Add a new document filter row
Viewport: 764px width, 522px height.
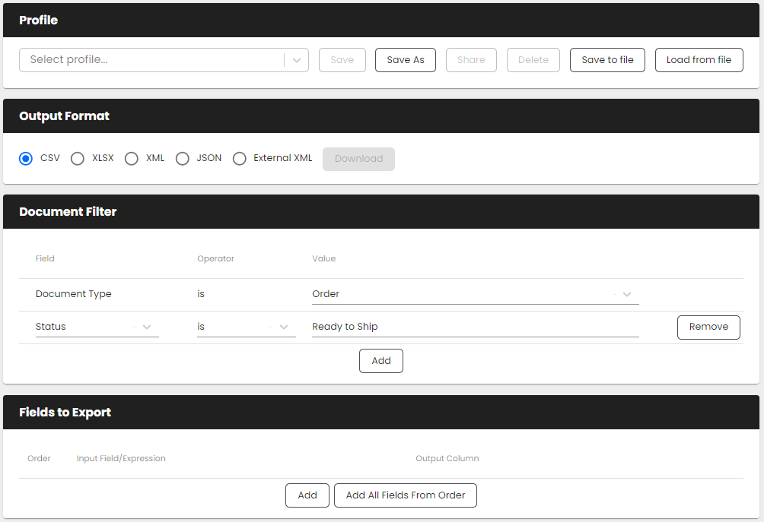[x=380, y=361]
